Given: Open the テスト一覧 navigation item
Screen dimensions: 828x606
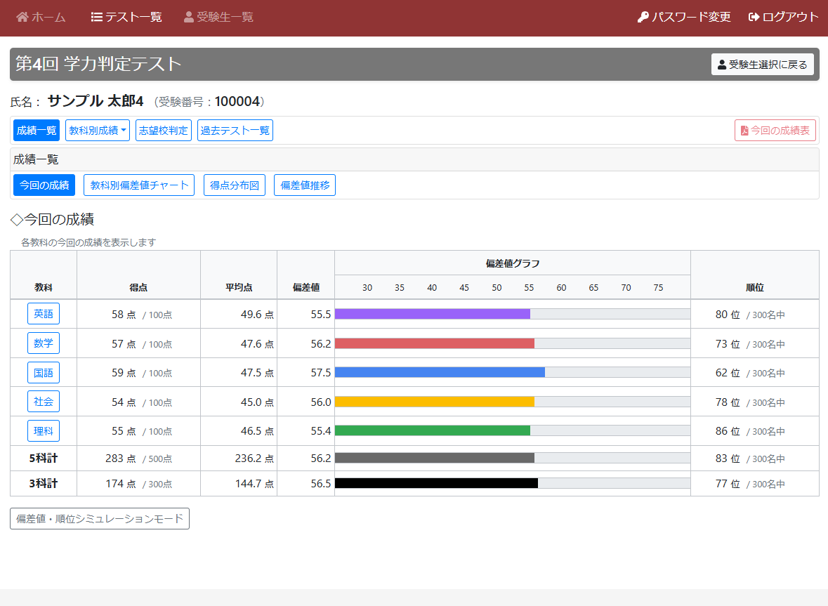Looking at the screenshot, I should tap(126, 17).
